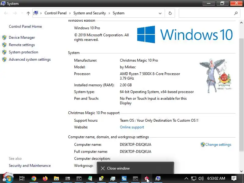Select System and Security breadcrumb
The width and height of the screenshot is (244, 183).
point(89,13)
